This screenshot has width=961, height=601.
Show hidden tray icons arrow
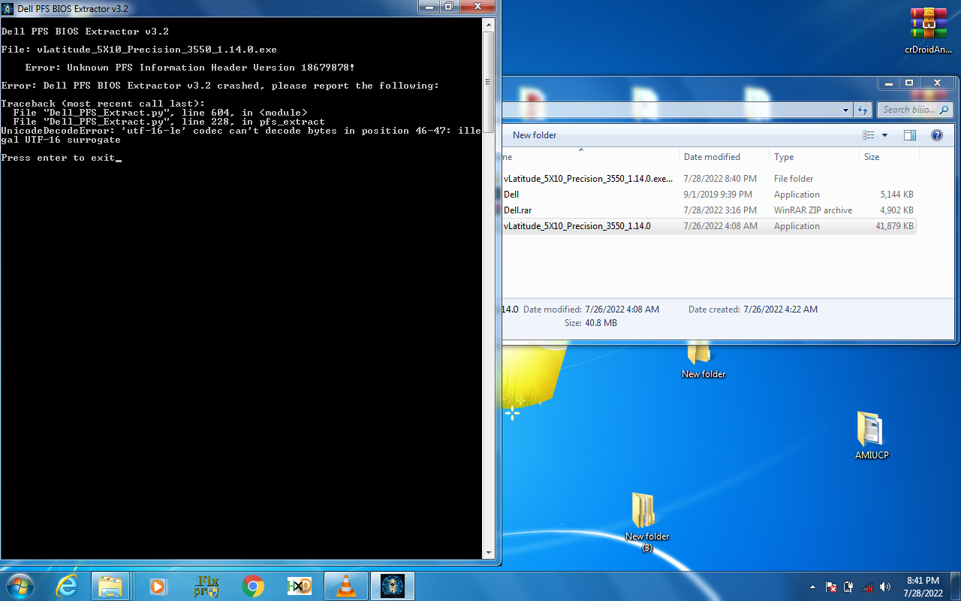(813, 587)
